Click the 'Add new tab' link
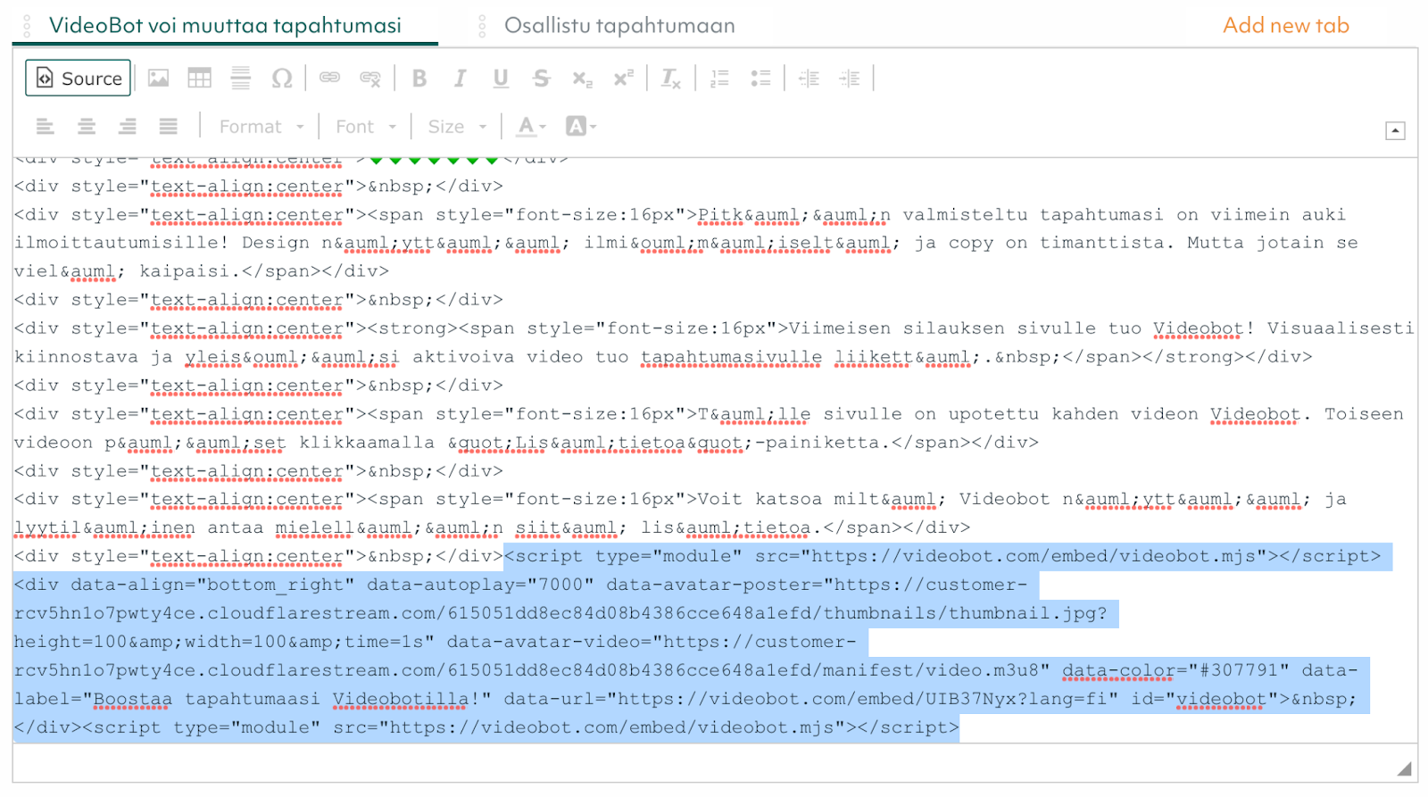Image resolution: width=1428 pixels, height=797 pixels. tap(1286, 25)
